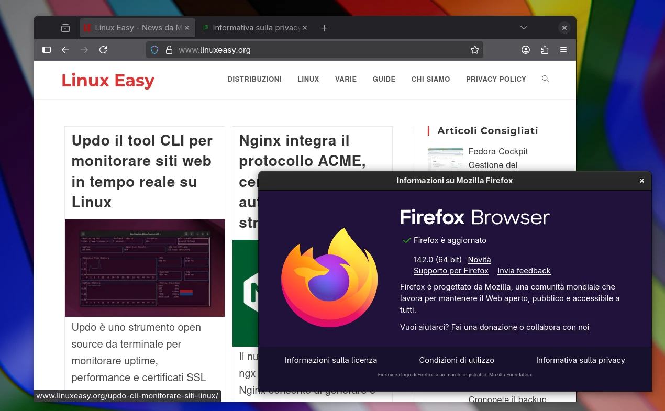Screen dimensions: 665x411
Task: Open the Firefox account menu
Action: pos(526,50)
